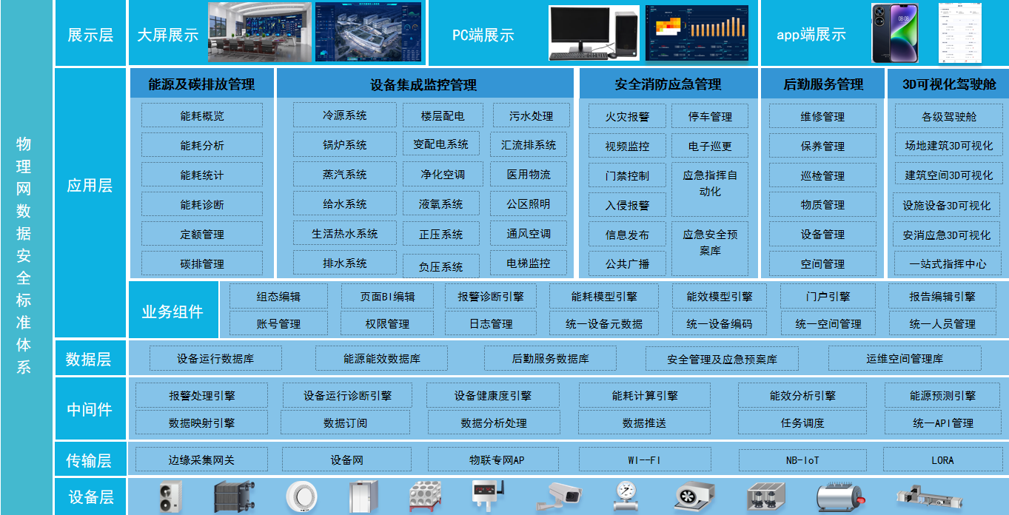Screen dimensions: 1009x515
Task: Open the 3D可视化驾驶舱 section header
Action: pyautogui.click(x=948, y=84)
